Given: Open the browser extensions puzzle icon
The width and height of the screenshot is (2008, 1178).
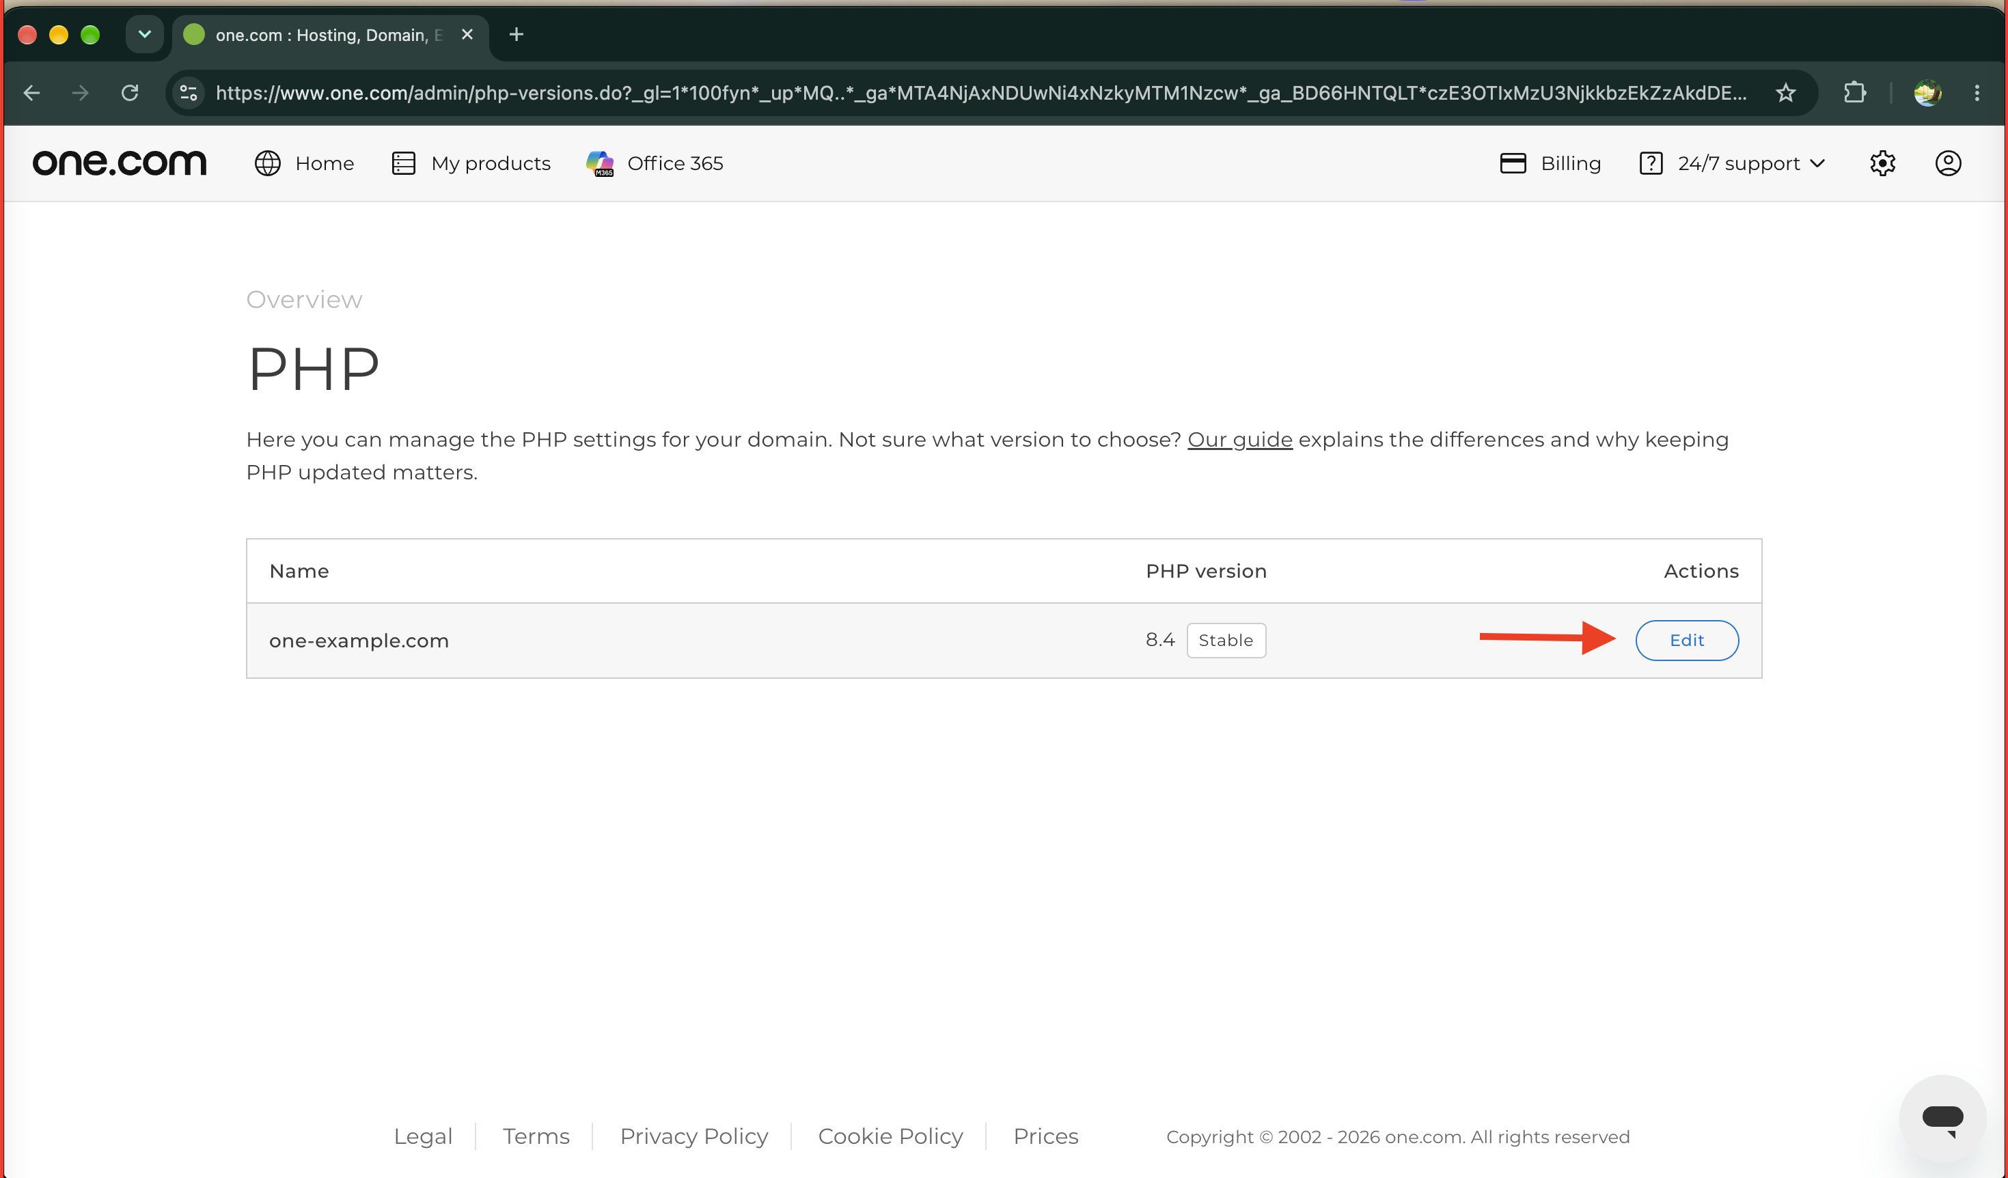Looking at the screenshot, I should click(1854, 93).
